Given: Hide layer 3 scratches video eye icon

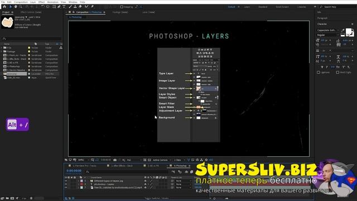Looking at the screenshot, I should pyautogui.click(x=66, y=188).
